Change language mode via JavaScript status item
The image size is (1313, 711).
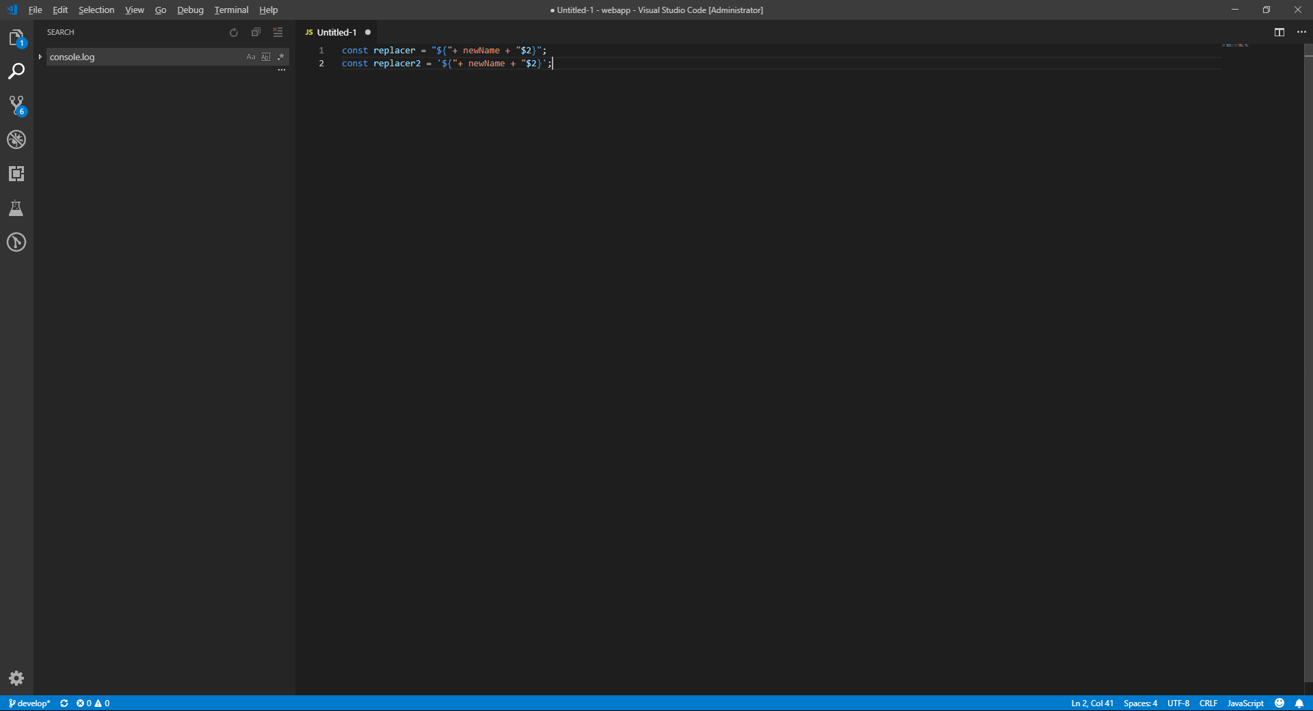1245,703
